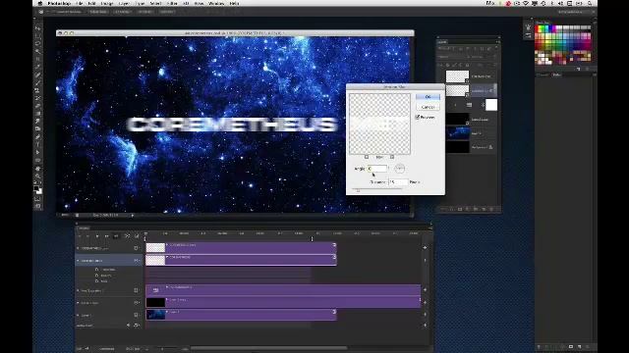Toggle Preview checkbox in Motion Blur dialog
The image size is (629, 353).
417,117
